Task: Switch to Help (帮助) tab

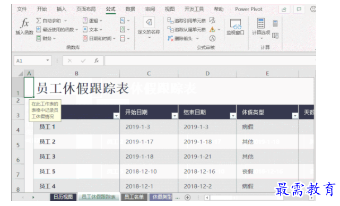Action: pyautogui.click(x=219, y=9)
